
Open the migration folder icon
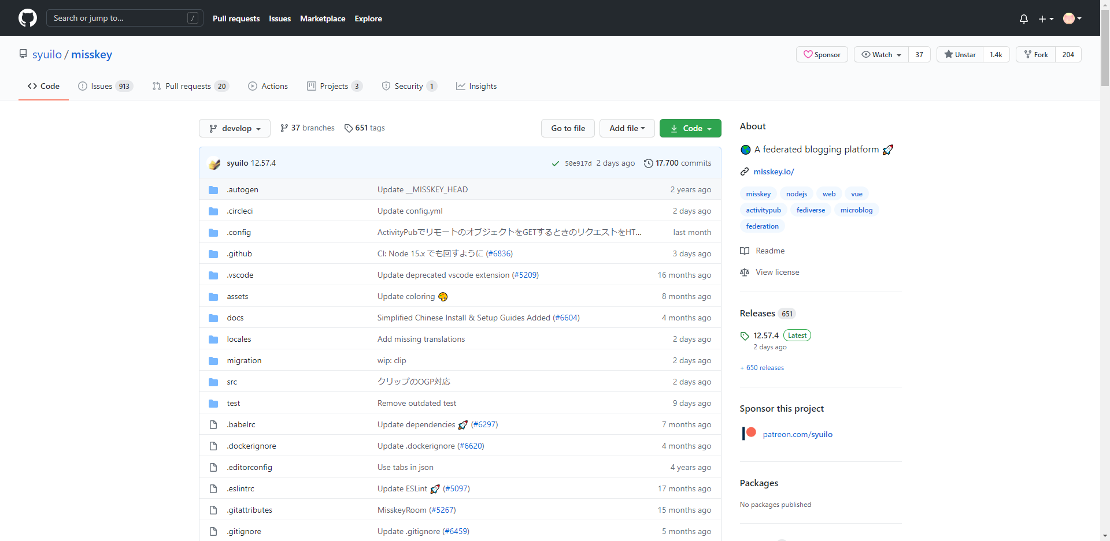[x=213, y=360]
